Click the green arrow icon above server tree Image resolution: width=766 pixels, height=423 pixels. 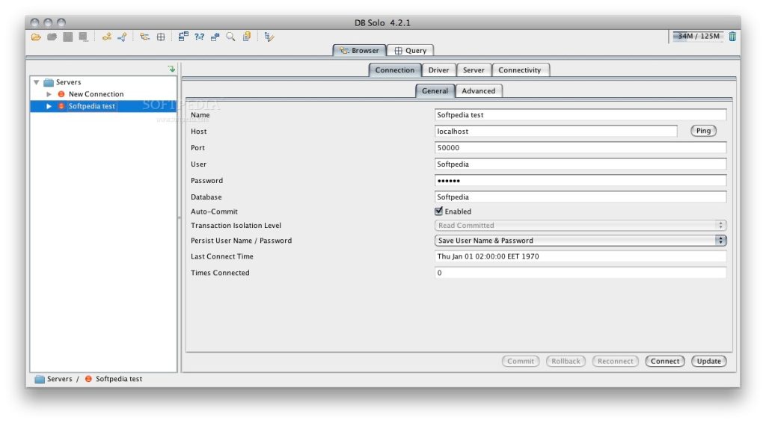[171, 69]
